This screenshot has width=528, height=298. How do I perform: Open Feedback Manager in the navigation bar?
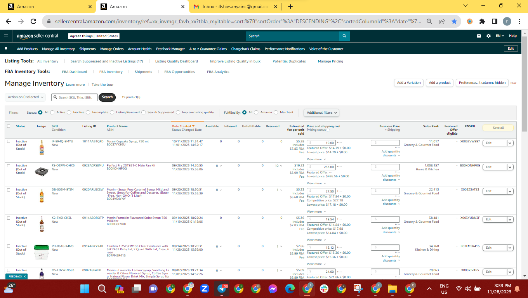170,49
